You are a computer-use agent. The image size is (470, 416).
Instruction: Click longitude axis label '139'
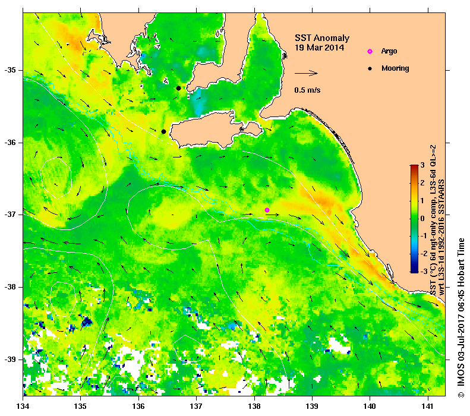click(x=312, y=406)
